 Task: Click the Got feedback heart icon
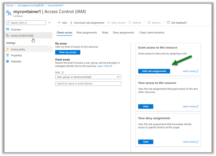[168, 23]
